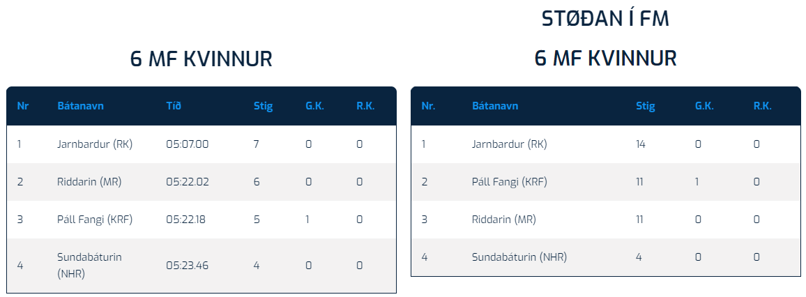Screen dimensions: 806x297
Task: Select Sundabáturin (NHR) in standings table
Action: coord(519,257)
